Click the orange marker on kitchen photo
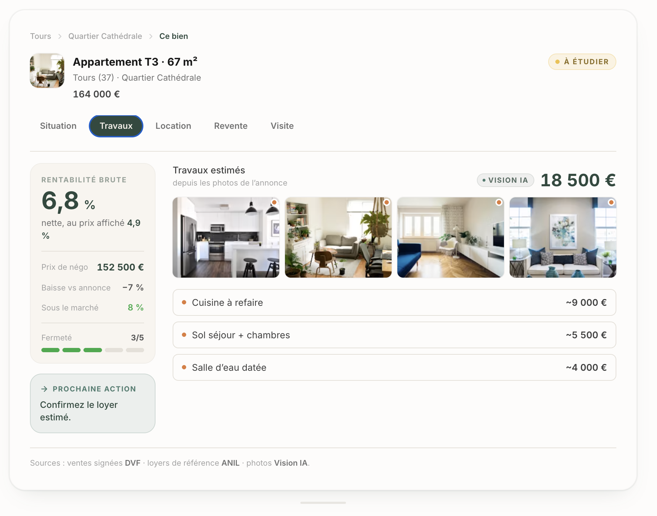The width and height of the screenshot is (657, 516). pyautogui.click(x=274, y=202)
